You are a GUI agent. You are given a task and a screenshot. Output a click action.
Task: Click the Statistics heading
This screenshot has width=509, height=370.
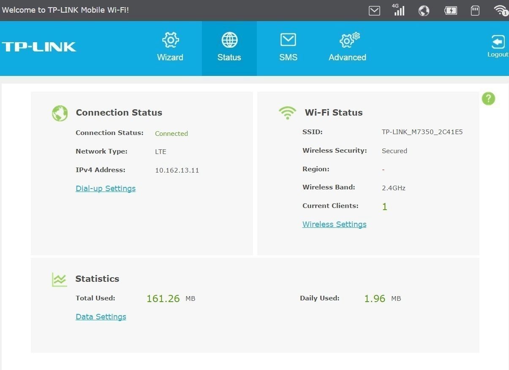coord(97,279)
